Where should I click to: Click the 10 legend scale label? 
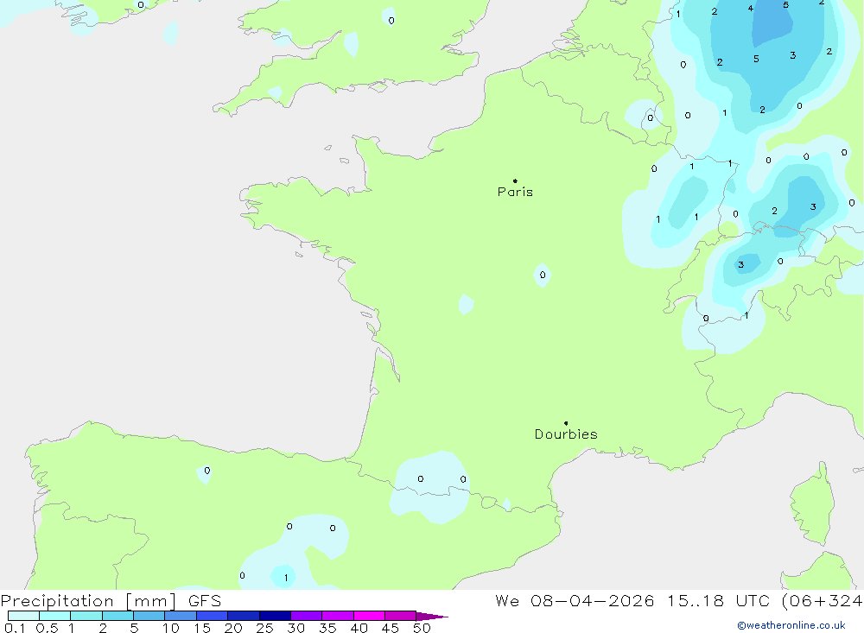pyautogui.click(x=171, y=628)
